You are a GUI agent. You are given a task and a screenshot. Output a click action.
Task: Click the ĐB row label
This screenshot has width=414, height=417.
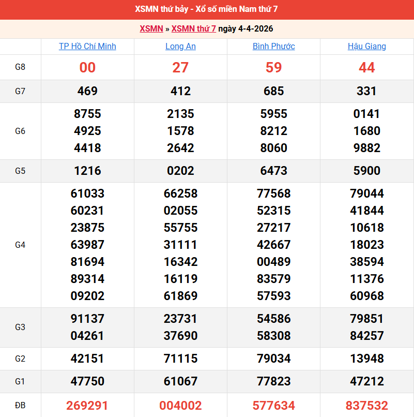point(20,405)
